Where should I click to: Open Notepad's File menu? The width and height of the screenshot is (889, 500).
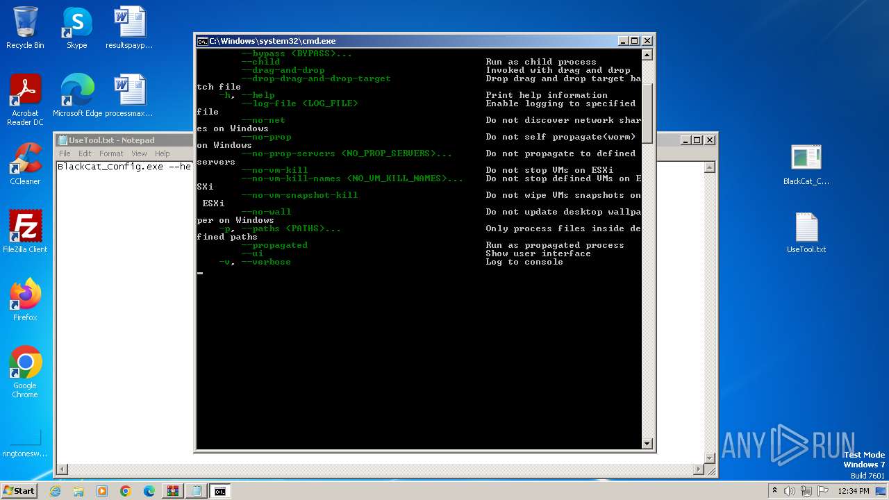[x=65, y=153]
